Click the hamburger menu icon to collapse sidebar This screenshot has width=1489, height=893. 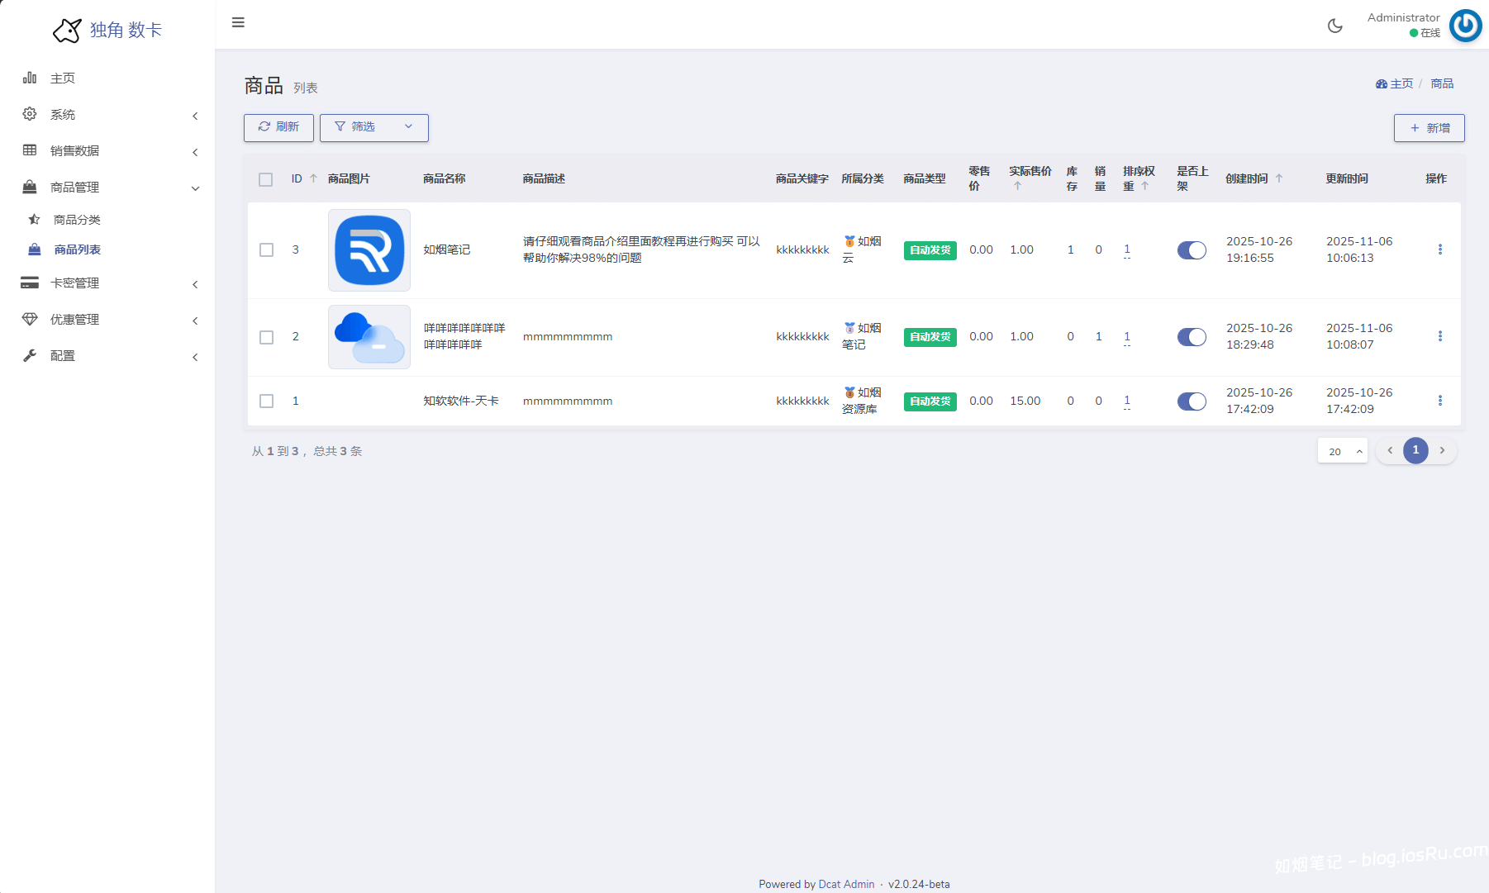tap(238, 22)
